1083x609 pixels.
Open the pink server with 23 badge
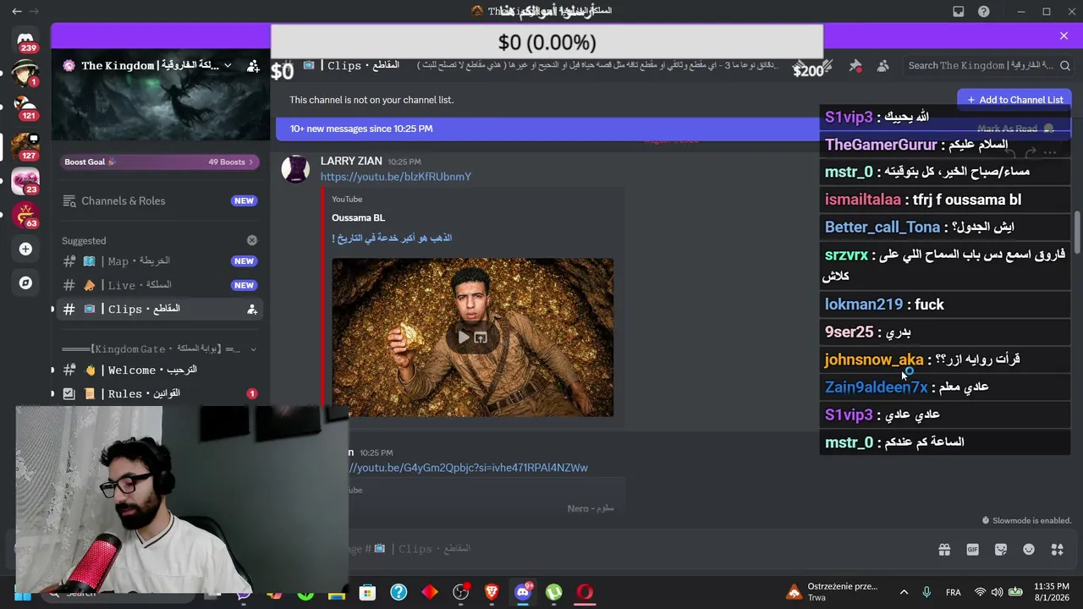[x=25, y=181]
